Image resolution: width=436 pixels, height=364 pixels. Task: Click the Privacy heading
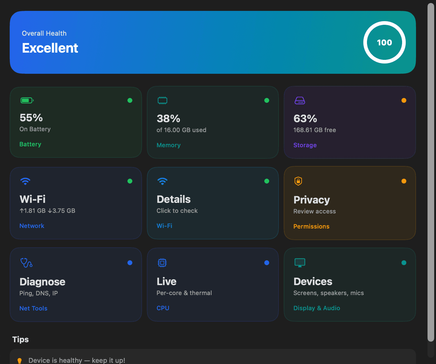point(312,200)
